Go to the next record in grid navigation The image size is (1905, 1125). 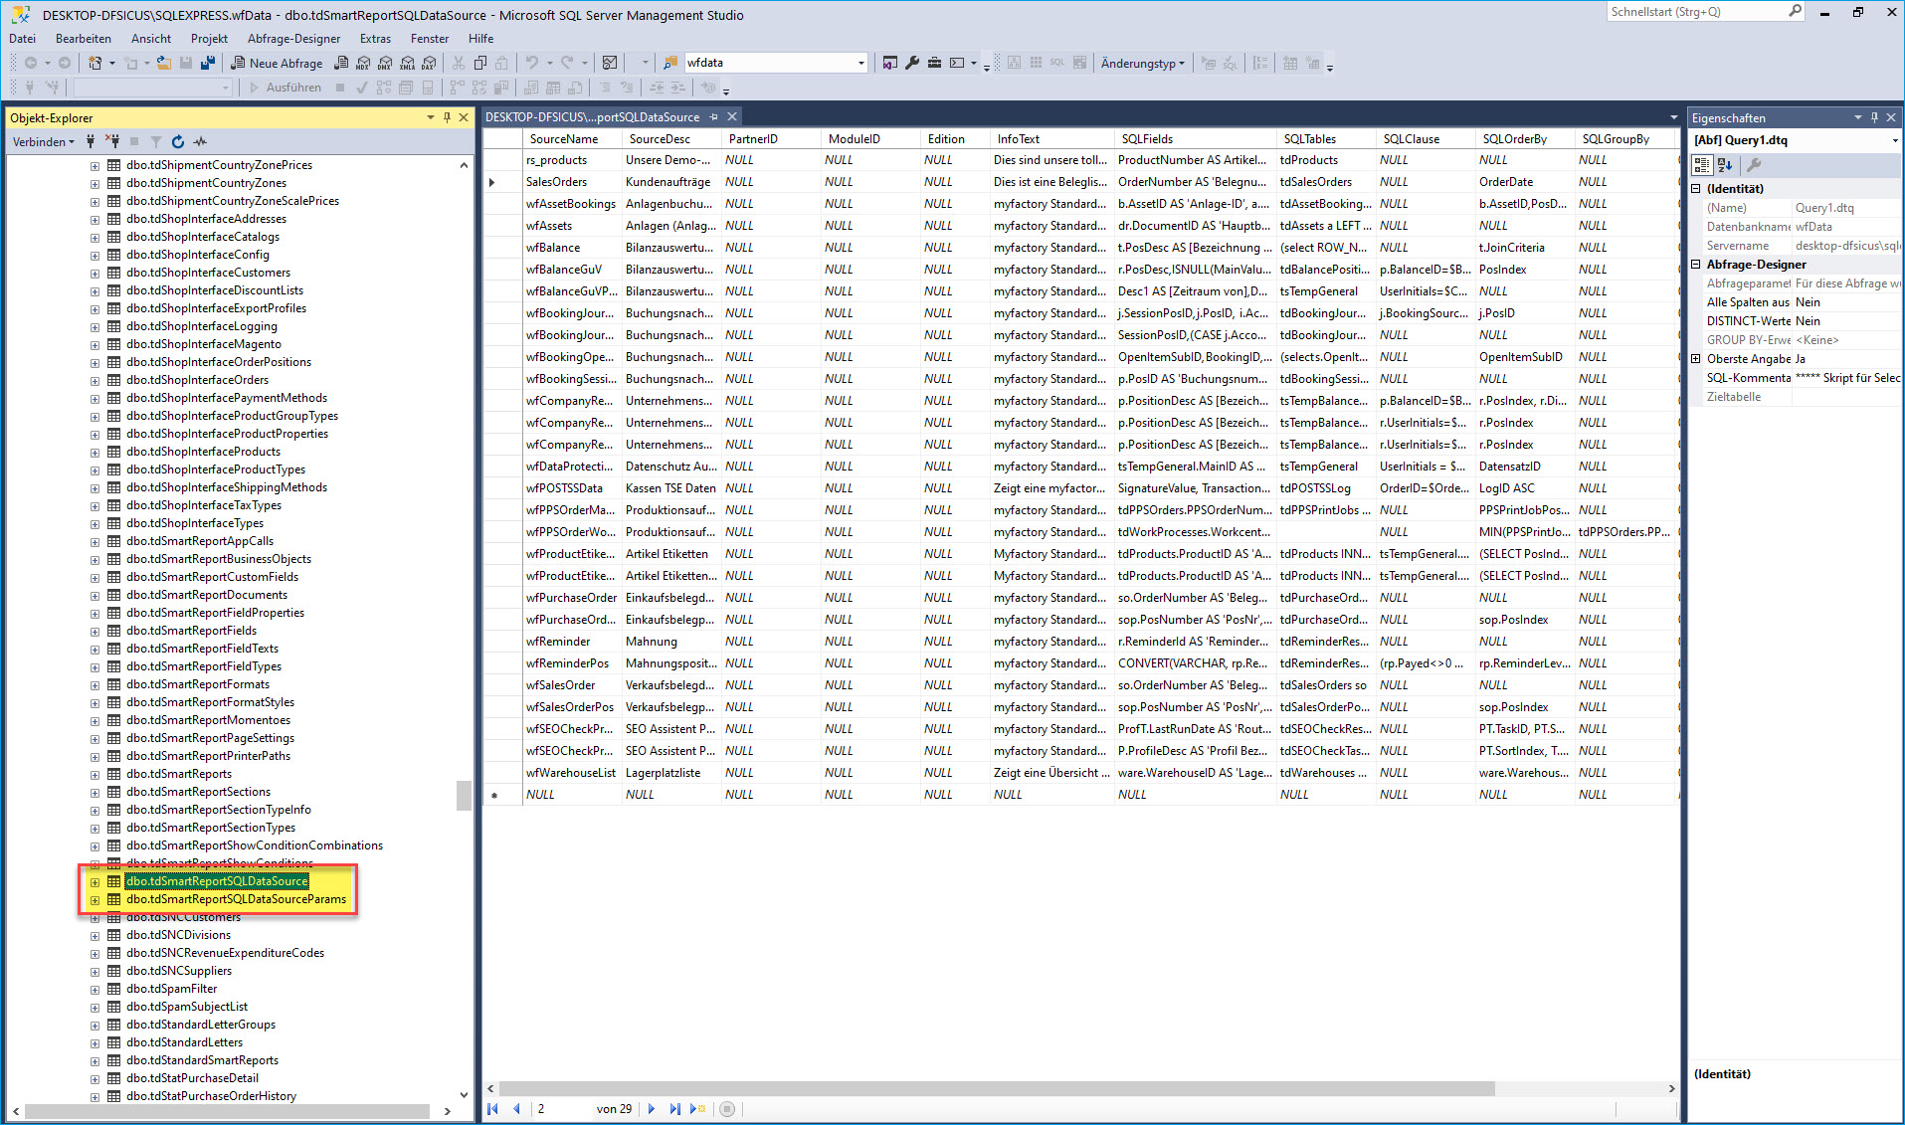click(652, 1109)
